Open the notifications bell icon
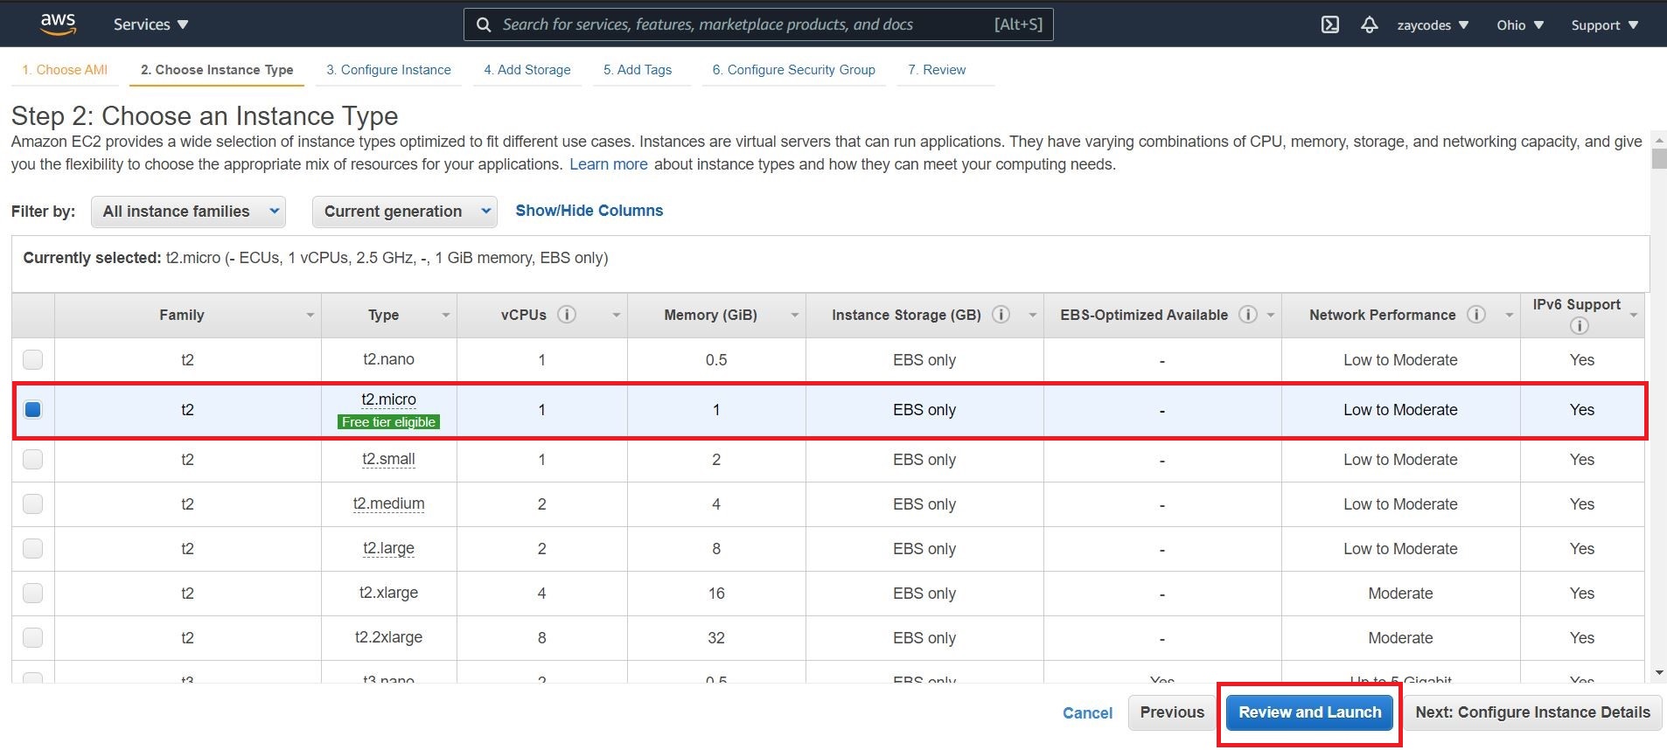Screen dimensions: 1667x750 pyautogui.click(x=1370, y=24)
